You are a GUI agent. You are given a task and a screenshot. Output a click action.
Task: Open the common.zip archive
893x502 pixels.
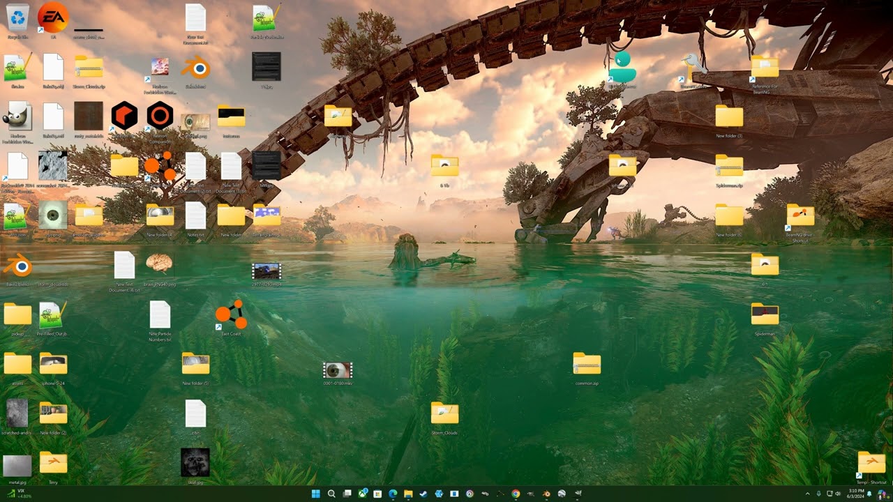[587, 365]
